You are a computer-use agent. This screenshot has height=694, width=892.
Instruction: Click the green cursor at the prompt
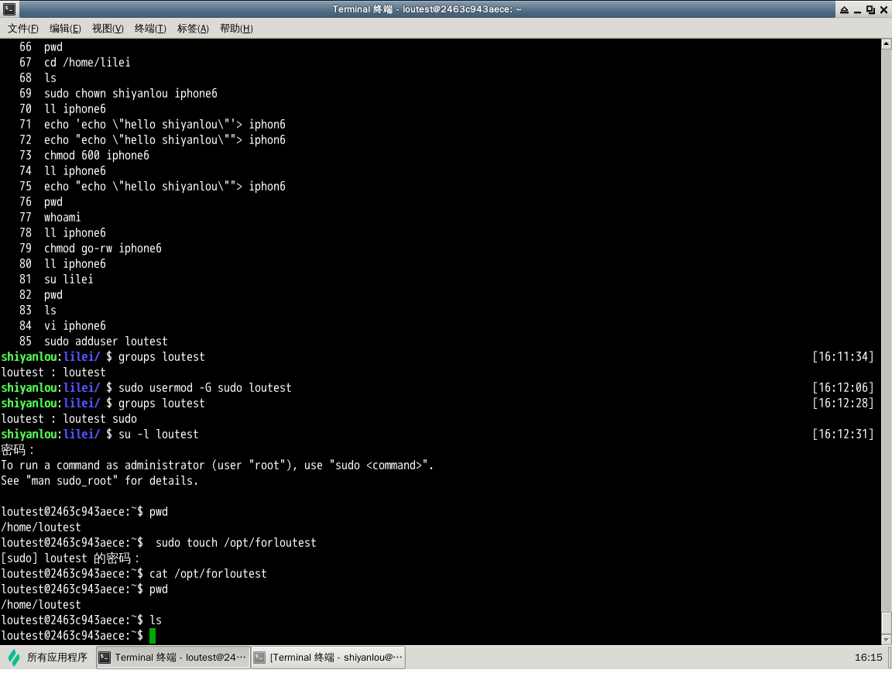(153, 636)
